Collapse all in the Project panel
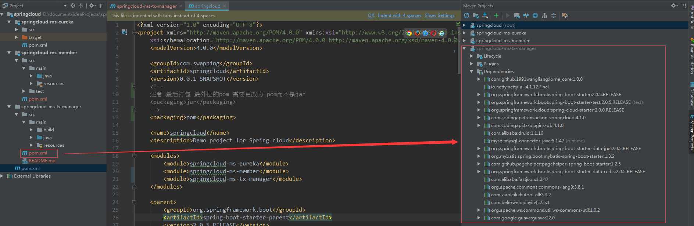The width and height of the screenshot is (694, 226). [81, 6]
